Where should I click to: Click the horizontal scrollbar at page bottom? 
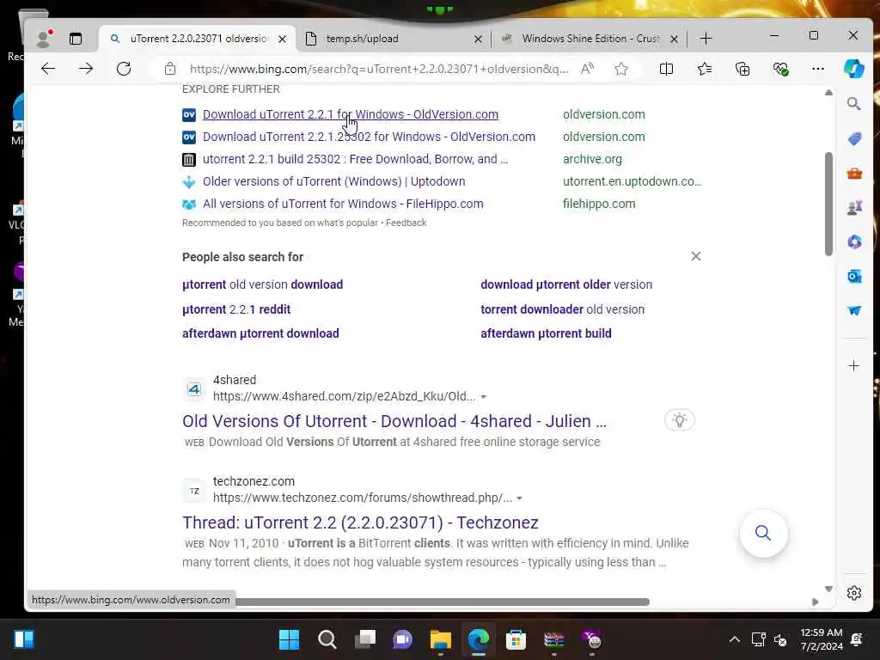point(443,602)
